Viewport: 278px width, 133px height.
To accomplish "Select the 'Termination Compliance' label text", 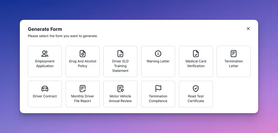I will point(158,99).
